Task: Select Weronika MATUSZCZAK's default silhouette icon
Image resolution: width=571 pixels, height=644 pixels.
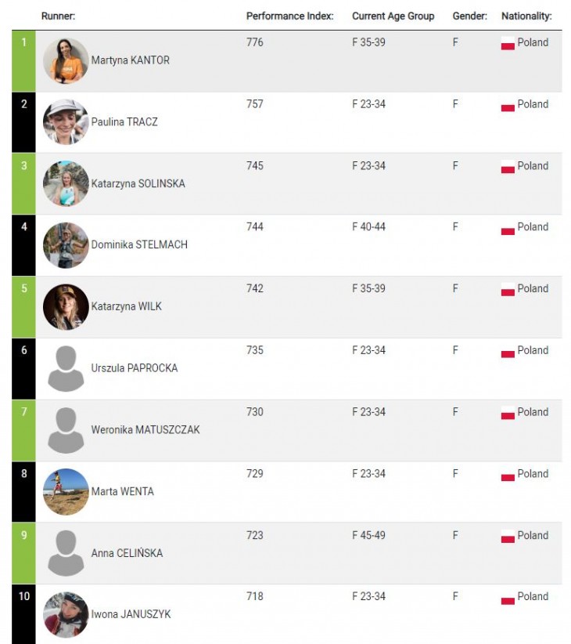Action: pyautogui.click(x=66, y=430)
